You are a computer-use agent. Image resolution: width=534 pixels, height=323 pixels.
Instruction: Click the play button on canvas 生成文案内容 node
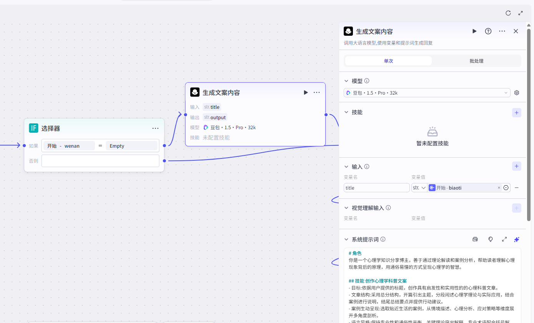306,92
